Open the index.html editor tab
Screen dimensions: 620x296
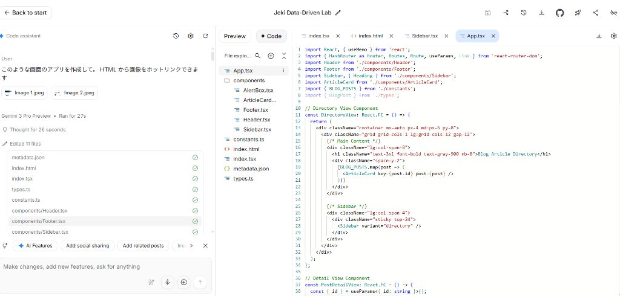tap(368, 36)
